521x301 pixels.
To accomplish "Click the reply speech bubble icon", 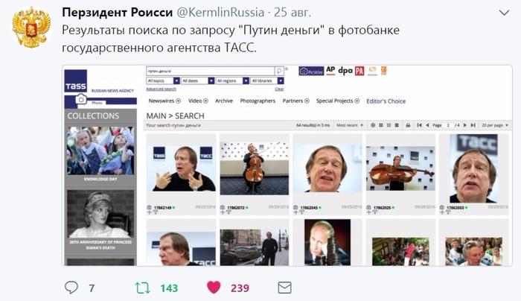I will coord(71,288).
